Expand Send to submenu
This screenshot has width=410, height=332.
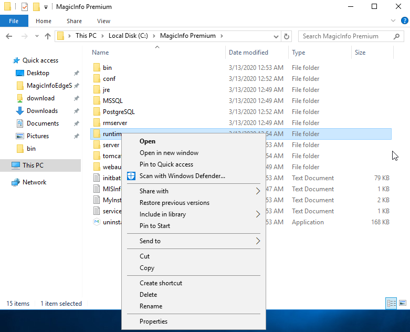[x=258, y=241]
